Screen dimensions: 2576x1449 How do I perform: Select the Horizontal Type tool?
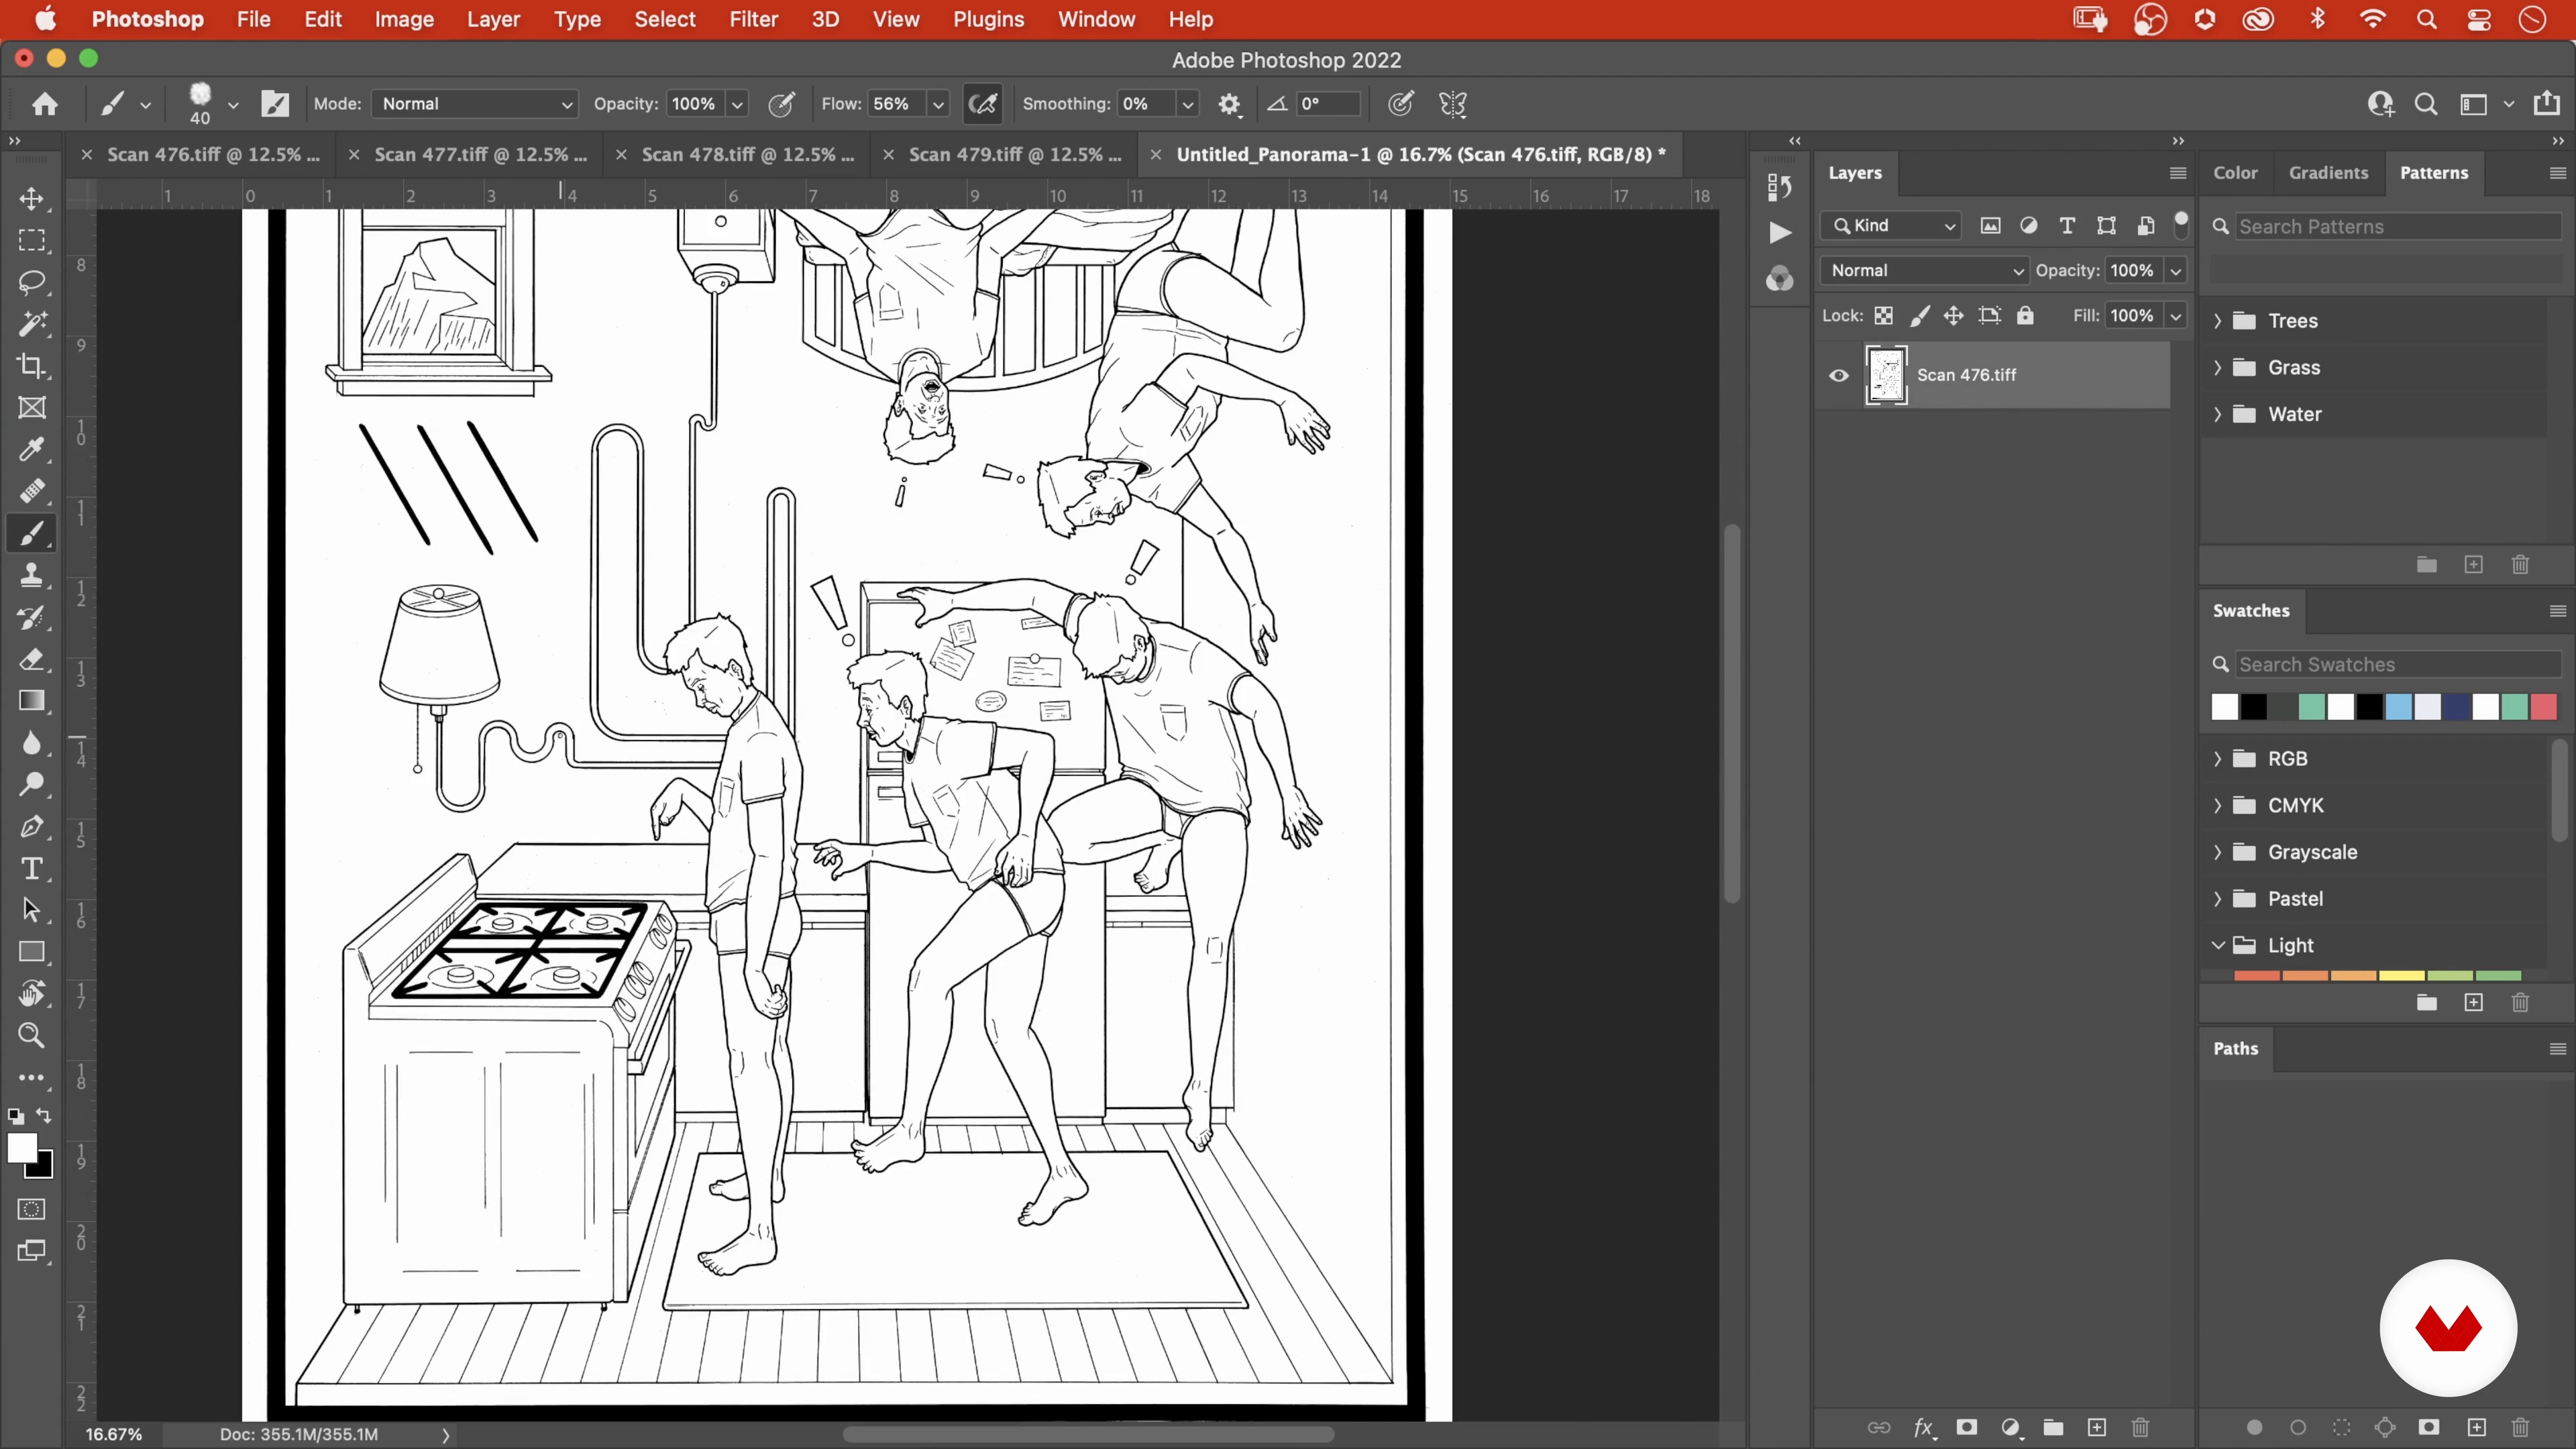(x=32, y=869)
